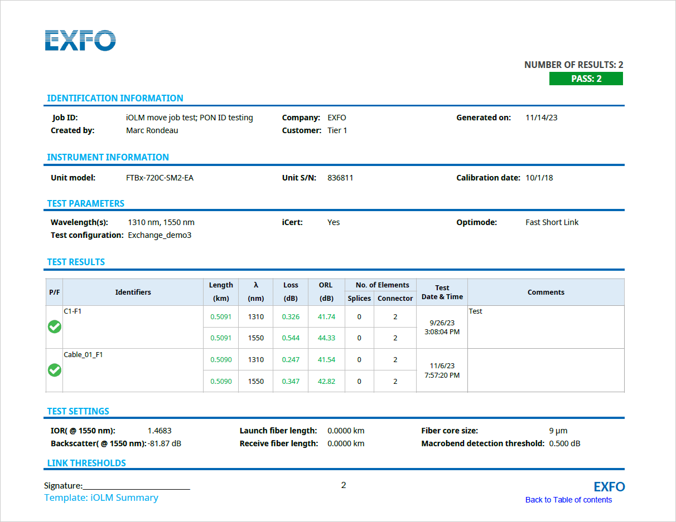
Task: Click the ORL value 41.54
Action: [x=326, y=359]
